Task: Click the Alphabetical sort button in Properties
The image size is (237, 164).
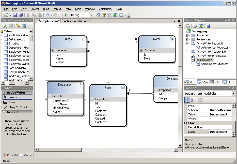Action: [193, 100]
